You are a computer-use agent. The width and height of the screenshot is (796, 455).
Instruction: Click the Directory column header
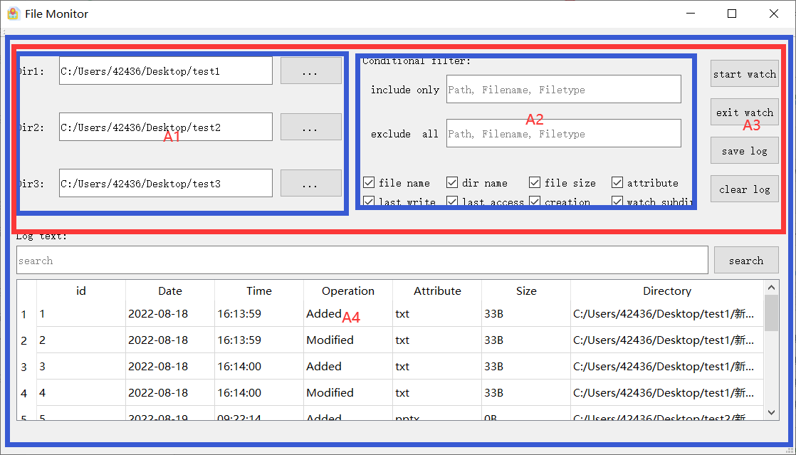pyautogui.click(x=667, y=291)
